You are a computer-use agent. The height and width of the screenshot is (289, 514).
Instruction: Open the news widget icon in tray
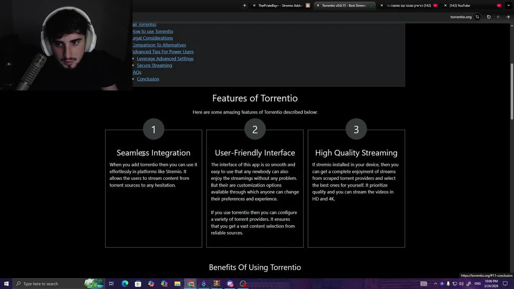(x=424, y=284)
